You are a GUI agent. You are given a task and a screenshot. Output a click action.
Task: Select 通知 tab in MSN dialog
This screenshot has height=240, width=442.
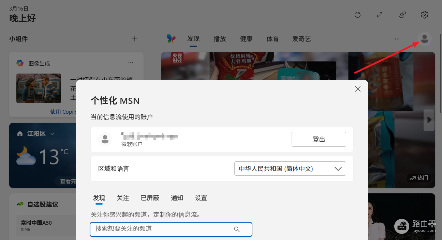pos(177,198)
